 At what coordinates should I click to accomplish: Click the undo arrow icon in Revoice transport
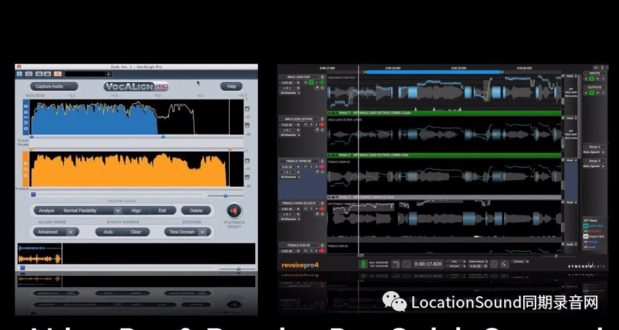click(396, 264)
